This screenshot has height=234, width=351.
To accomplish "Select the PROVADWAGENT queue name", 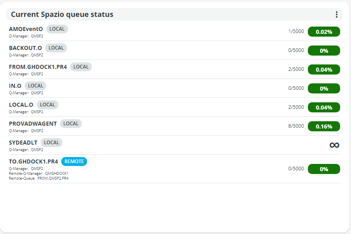I will point(33,124).
